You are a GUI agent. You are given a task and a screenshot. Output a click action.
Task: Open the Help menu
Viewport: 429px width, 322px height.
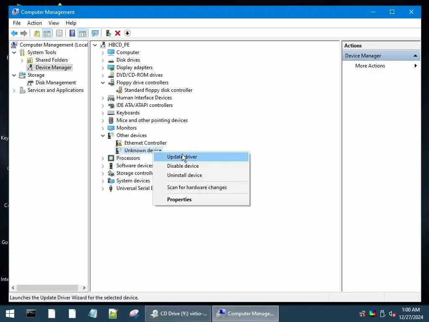(71, 23)
